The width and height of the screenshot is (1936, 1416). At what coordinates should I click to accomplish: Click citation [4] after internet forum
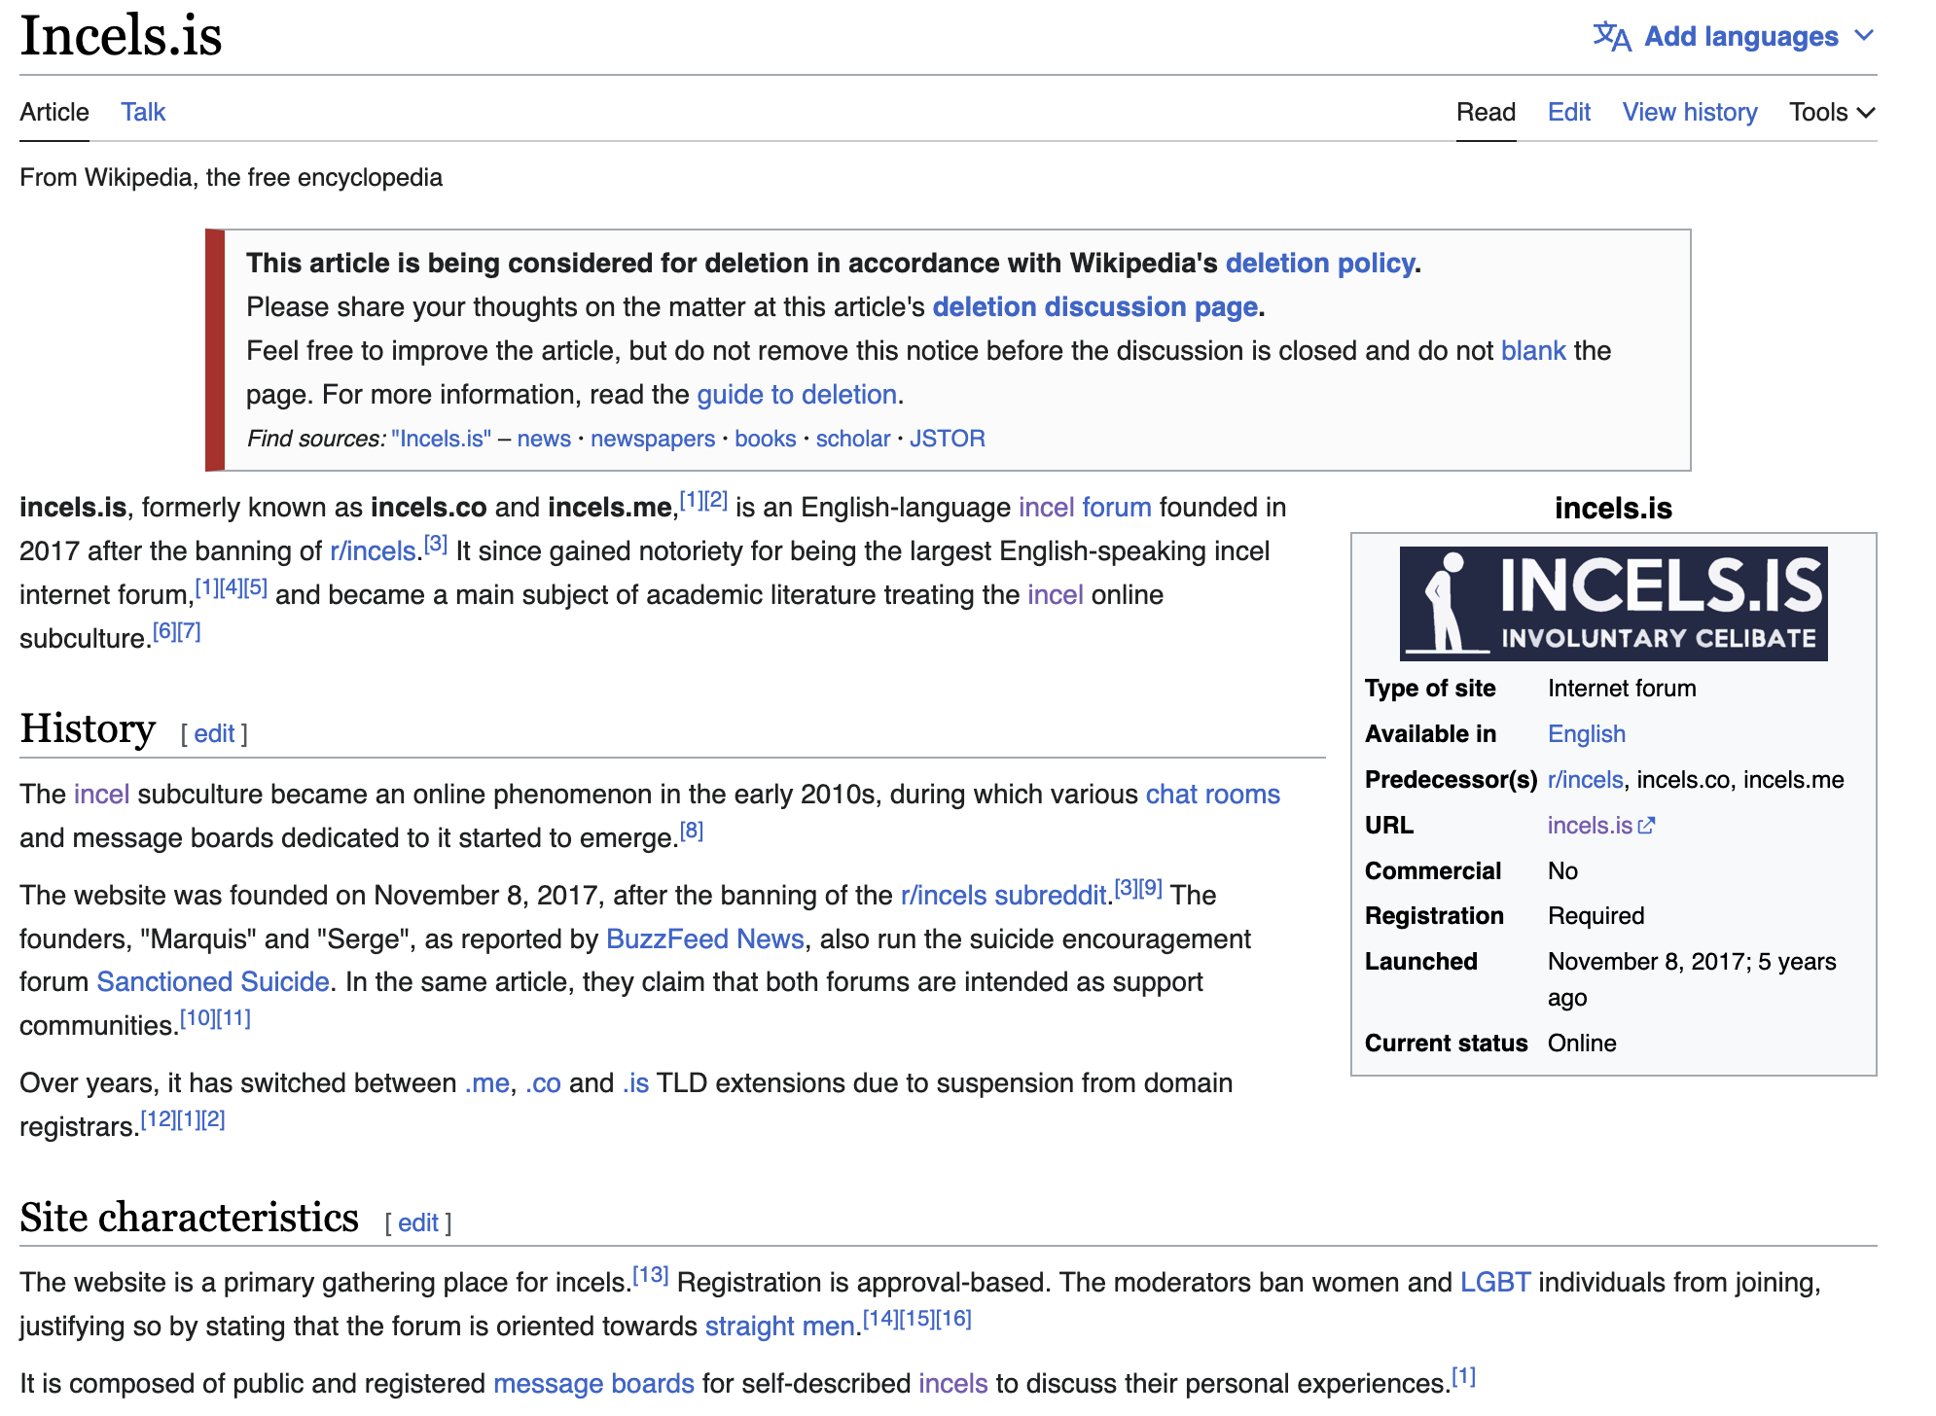pos(231,586)
